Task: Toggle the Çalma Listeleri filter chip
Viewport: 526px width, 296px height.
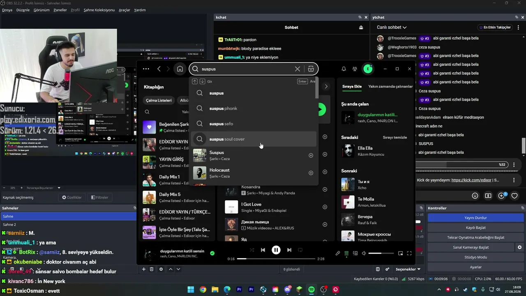Action: click(x=159, y=100)
